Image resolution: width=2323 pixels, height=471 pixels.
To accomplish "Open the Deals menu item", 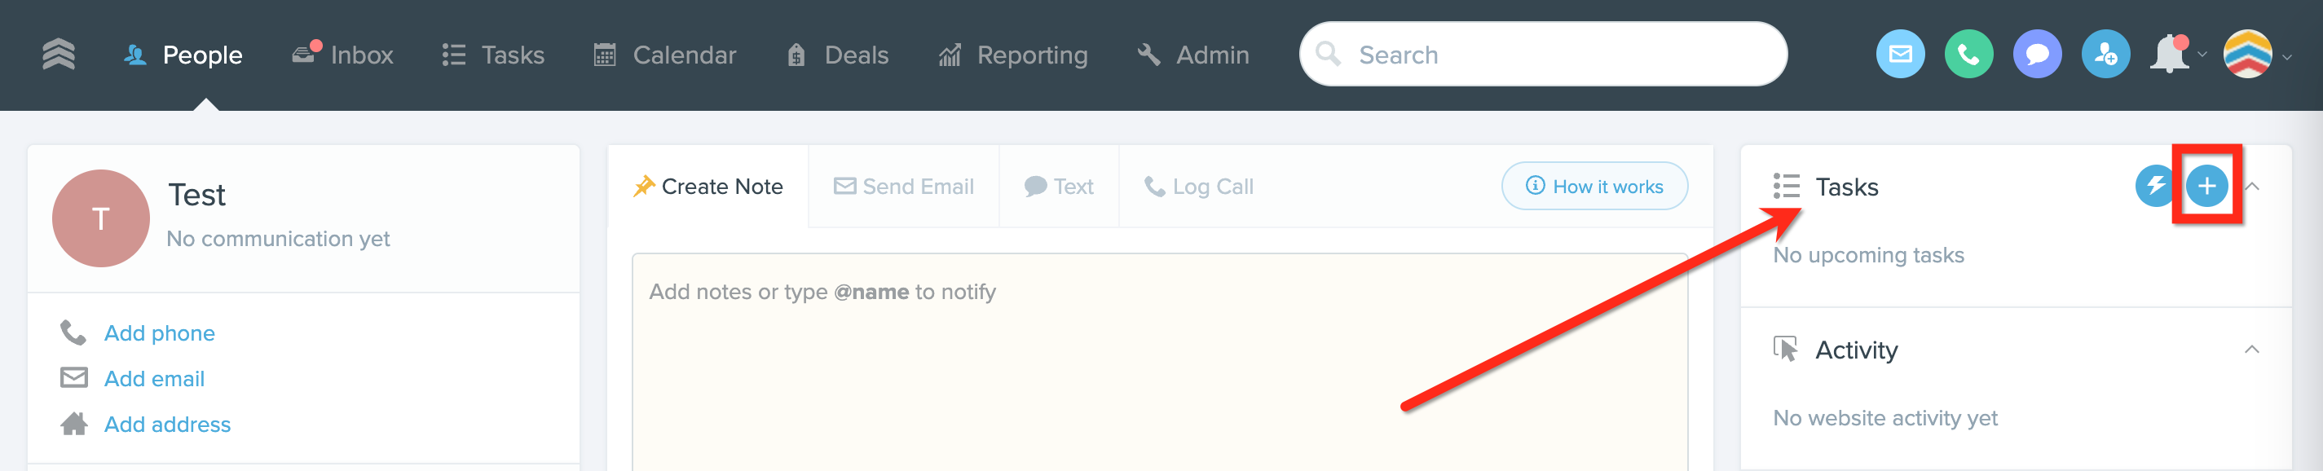I will click(838, 55).
